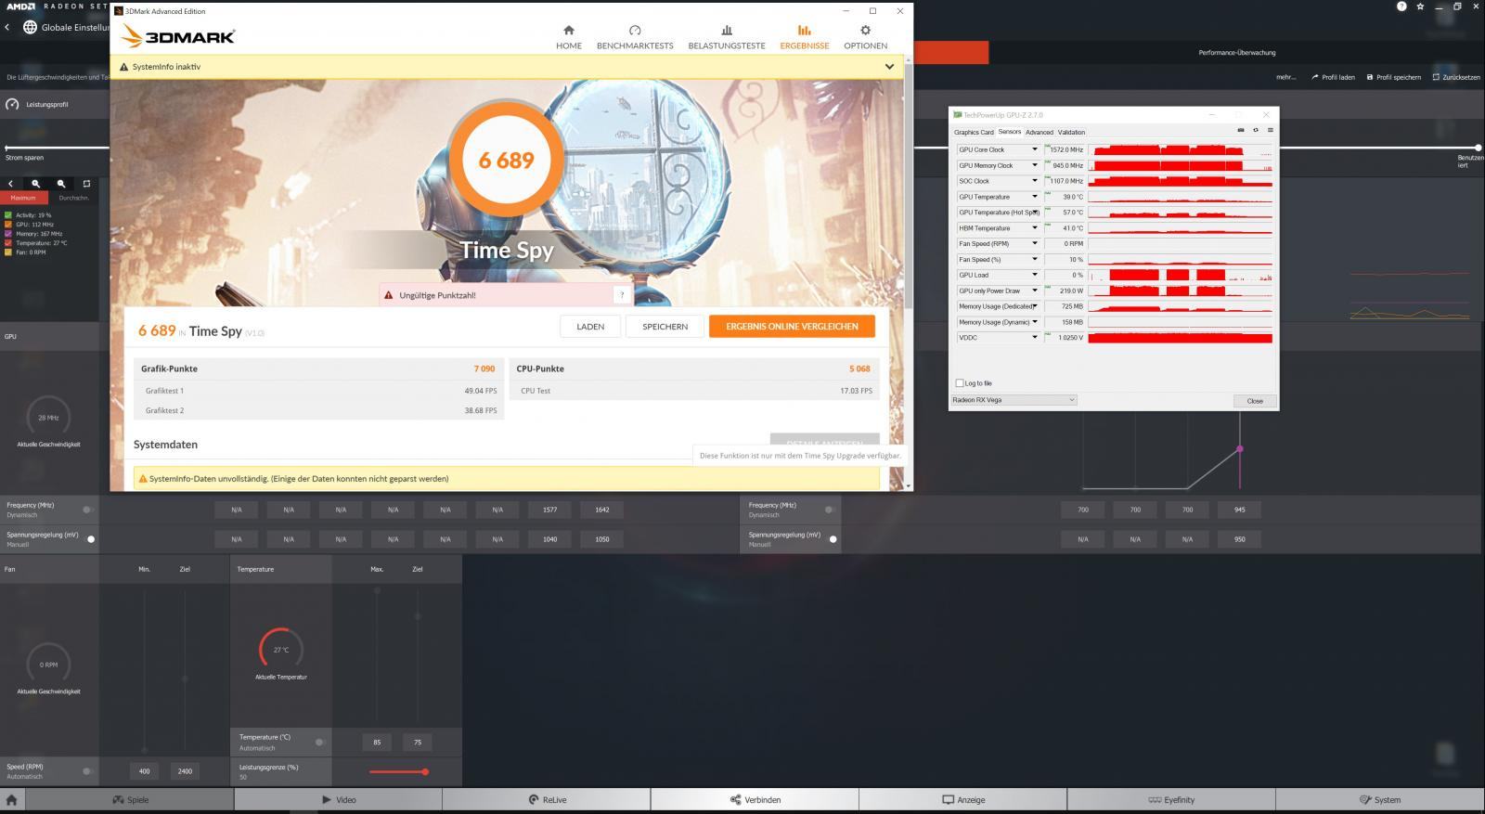The image size is (1485, 814).
Task: Open the Eyefinity tab in Radeon Settings
Action: (1171, 799)
